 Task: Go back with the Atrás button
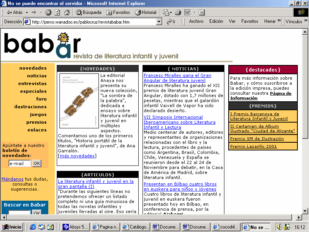pos(15,12)
